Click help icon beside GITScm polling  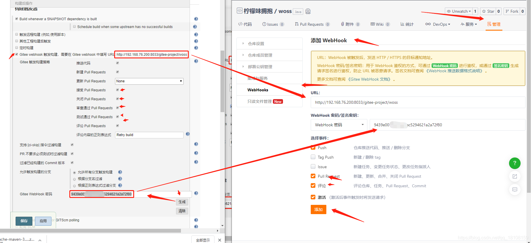tap(196, 220)
